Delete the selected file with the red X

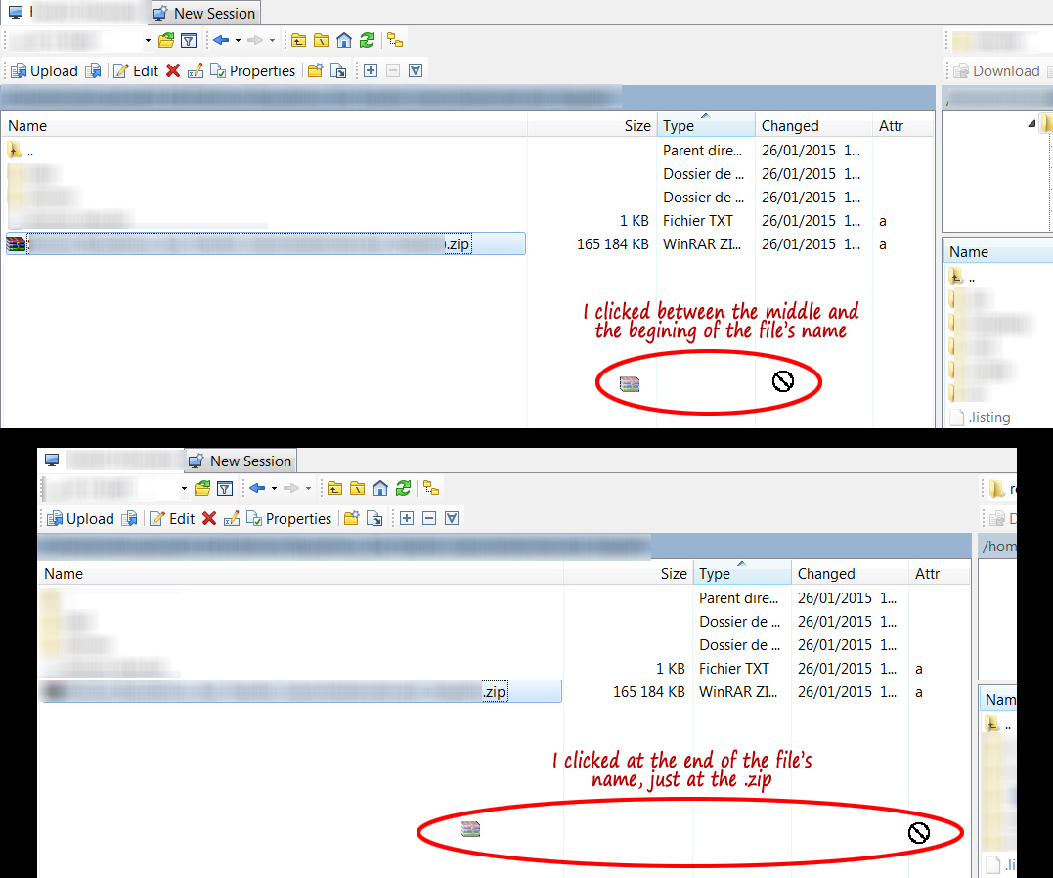[172, 70]
